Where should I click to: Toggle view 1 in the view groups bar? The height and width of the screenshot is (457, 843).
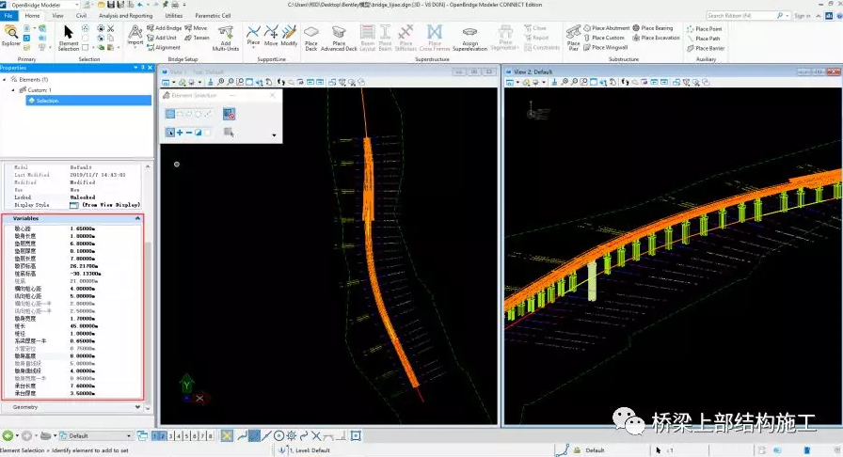[155, 436]
